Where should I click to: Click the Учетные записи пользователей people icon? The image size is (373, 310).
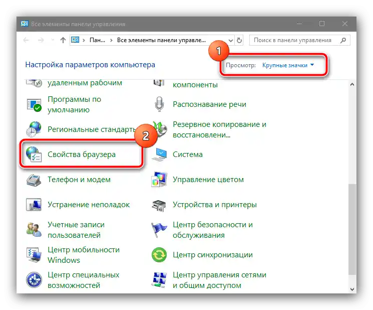pyautogui.click(x=34, y=230)
